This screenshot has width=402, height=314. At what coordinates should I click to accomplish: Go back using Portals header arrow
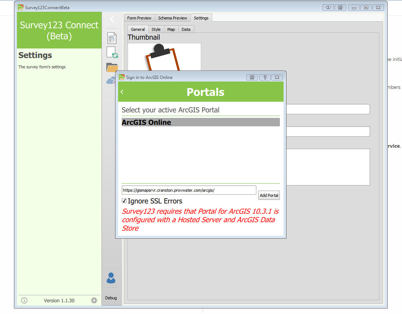122,92
